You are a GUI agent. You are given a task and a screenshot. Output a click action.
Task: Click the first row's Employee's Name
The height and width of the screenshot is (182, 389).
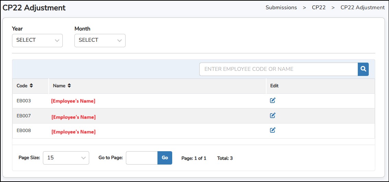[73, 101]
